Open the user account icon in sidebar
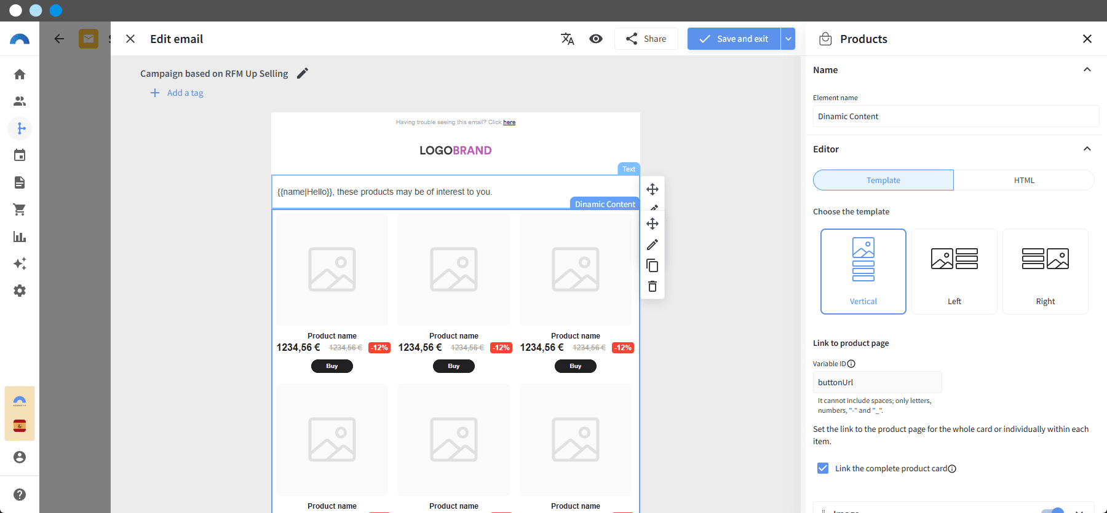 (20, 457)
